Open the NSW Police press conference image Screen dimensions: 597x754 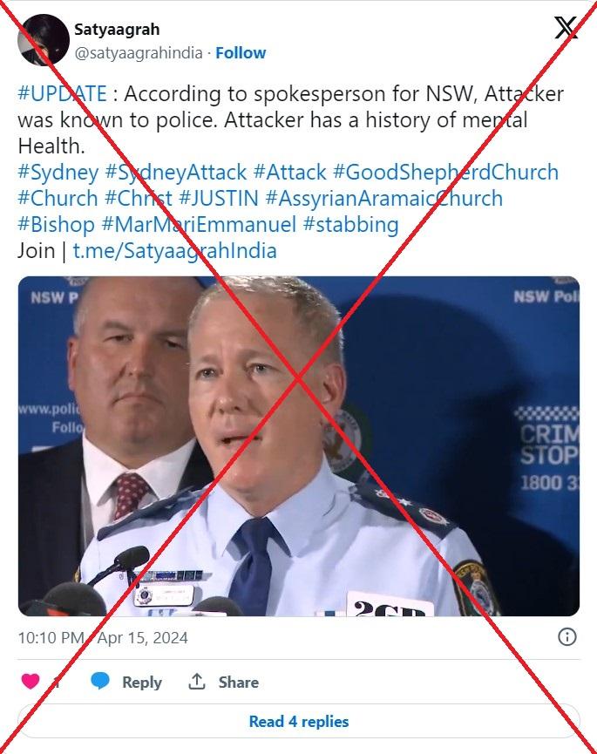[x=298, y=445]
